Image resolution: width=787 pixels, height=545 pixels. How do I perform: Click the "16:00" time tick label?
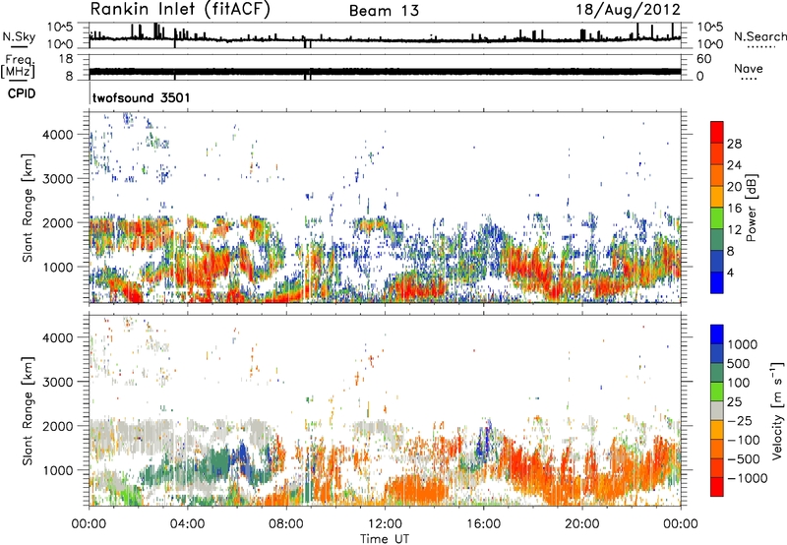click(483, 524)
